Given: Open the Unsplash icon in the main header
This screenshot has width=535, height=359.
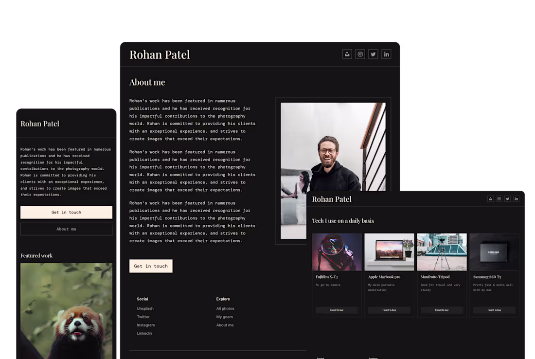Looking at the screenshot, I should [x=347, y=54].
